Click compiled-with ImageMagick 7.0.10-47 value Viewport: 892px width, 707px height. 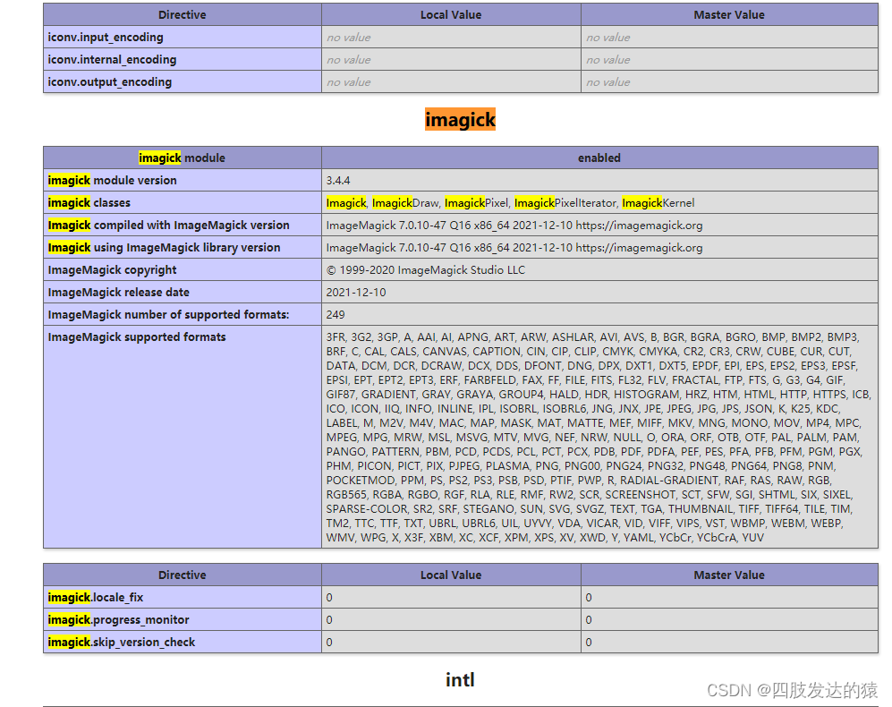coord(514,225)
